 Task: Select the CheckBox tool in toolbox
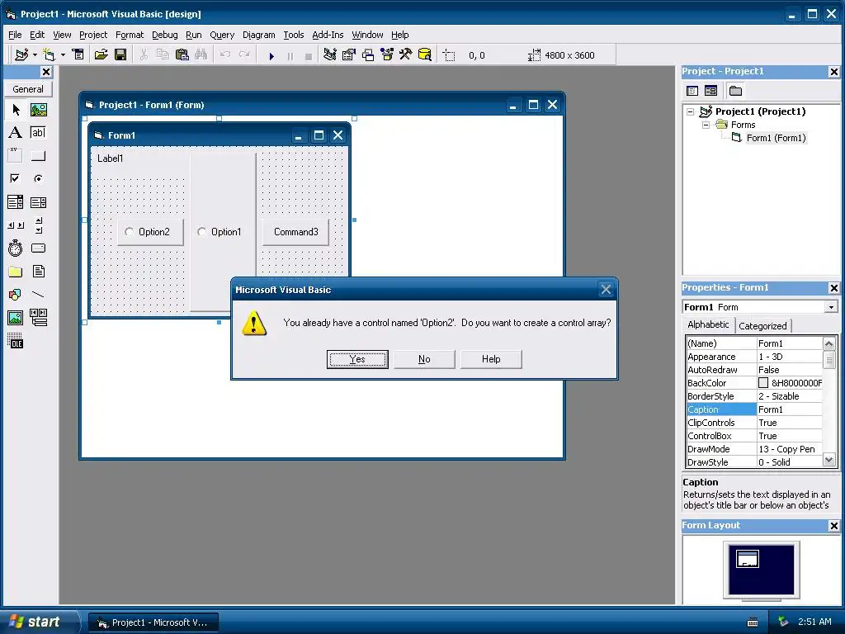point(16,178)
